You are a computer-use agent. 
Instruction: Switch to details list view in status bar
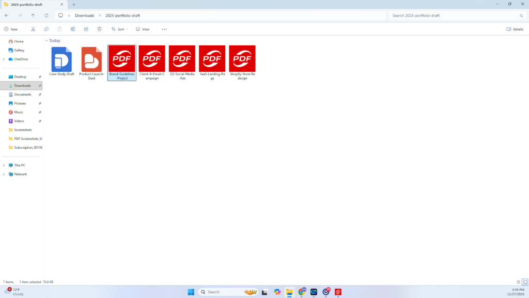[519, 282]
